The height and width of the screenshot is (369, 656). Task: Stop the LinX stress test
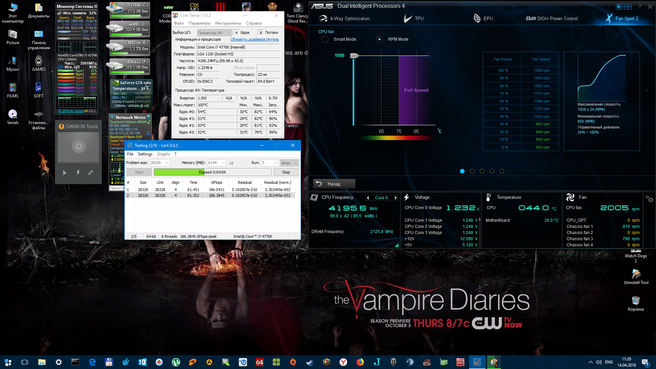pyautogui.click(x=286, y=172)
